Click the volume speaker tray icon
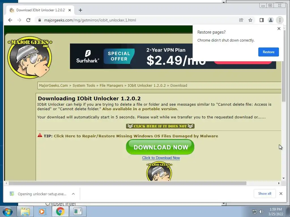The width and height of the screenshot is (290, 217). coord(261,212)
